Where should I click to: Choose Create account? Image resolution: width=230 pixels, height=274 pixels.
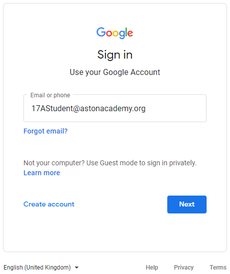(x=49, y=205)
